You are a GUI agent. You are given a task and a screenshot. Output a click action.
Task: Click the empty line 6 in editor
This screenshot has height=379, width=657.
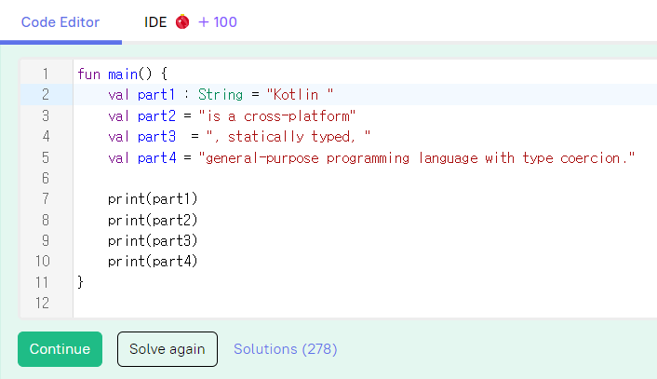point(365,178)
